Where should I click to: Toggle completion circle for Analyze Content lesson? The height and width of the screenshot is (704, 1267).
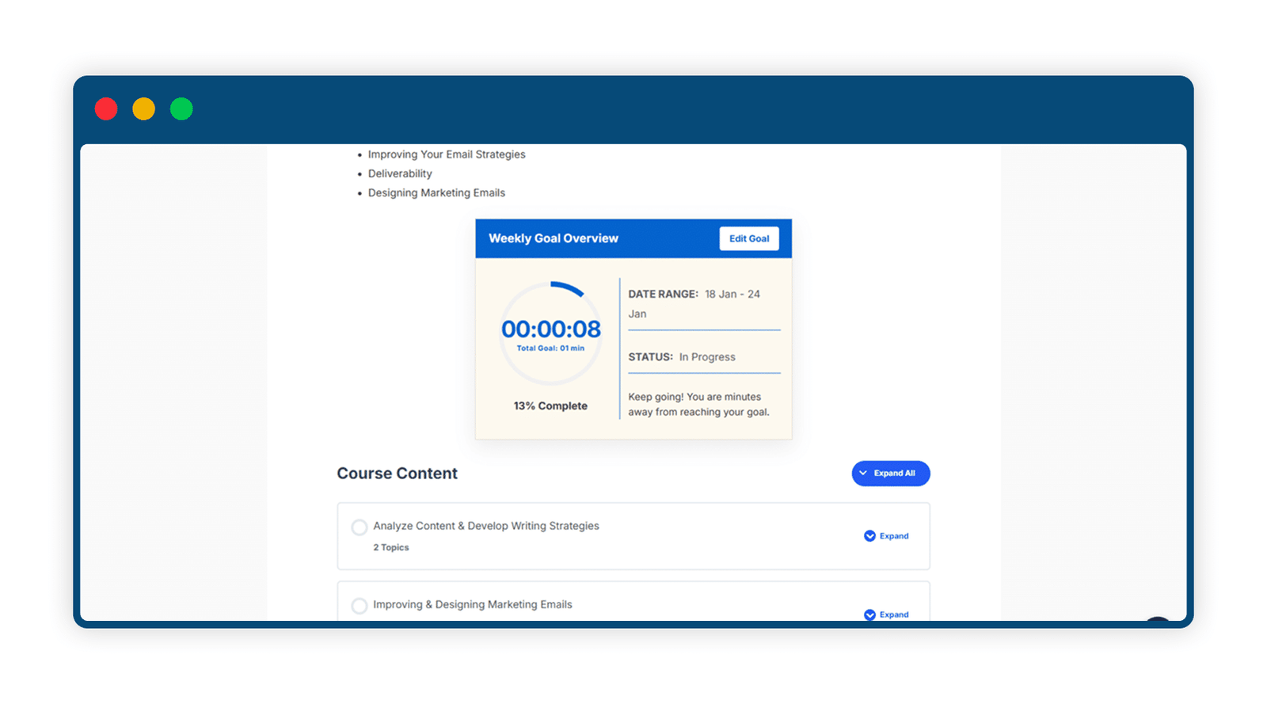[360, 527]
